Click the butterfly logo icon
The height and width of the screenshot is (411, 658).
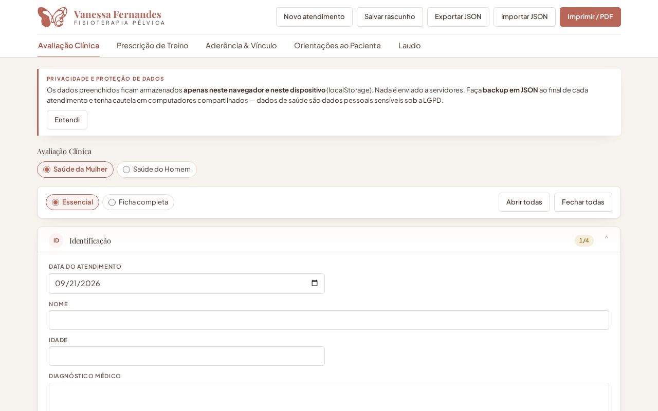[52, 17]
